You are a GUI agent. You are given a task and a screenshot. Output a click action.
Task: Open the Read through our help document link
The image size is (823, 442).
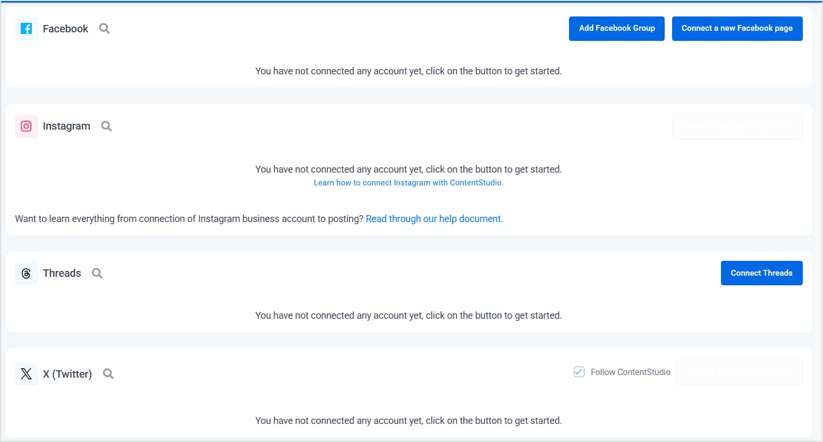coord(435,219)
